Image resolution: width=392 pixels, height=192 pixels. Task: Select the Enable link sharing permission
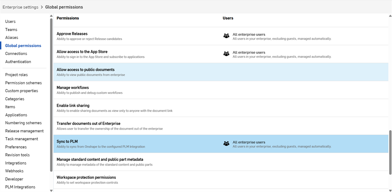coord(221,108)
